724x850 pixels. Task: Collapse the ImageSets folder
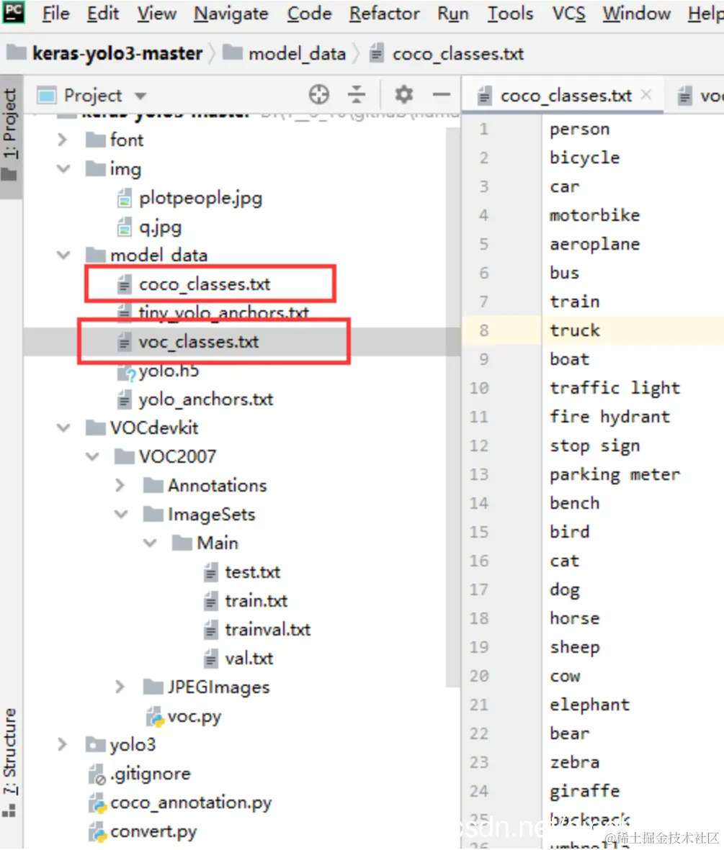[x=121, y=514]
